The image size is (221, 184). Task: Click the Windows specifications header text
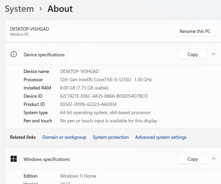[47, 159]
